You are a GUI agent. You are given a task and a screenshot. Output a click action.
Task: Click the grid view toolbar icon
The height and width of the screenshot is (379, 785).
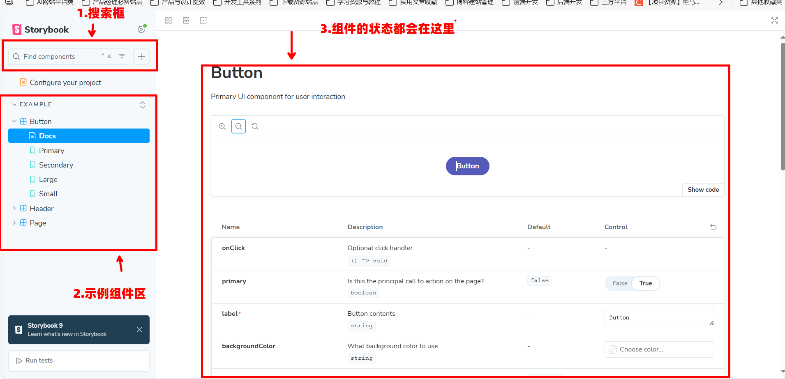(169, 21)
